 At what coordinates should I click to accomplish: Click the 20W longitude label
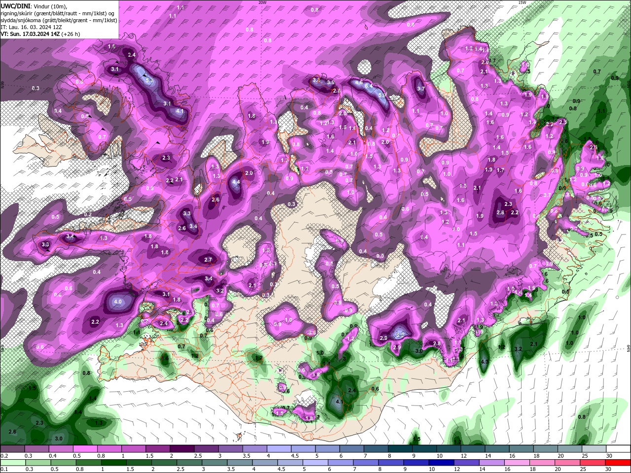click(x=262, y=2)
